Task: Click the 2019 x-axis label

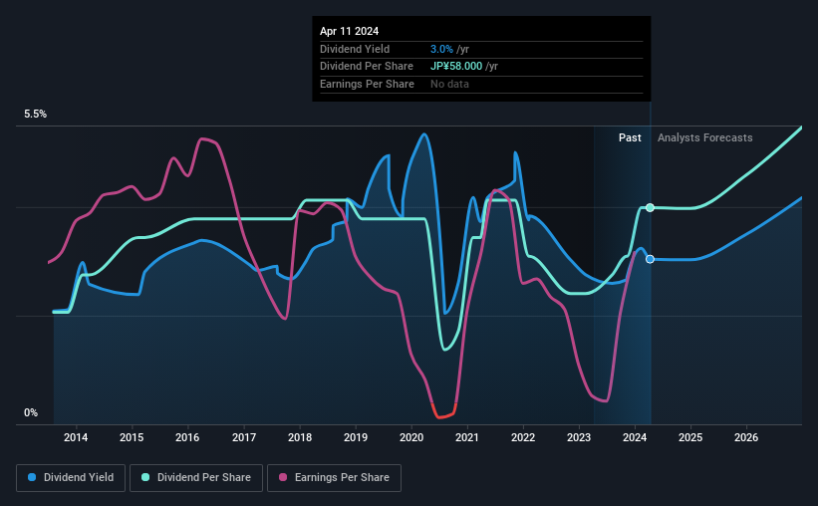Action: click(356, 437)
